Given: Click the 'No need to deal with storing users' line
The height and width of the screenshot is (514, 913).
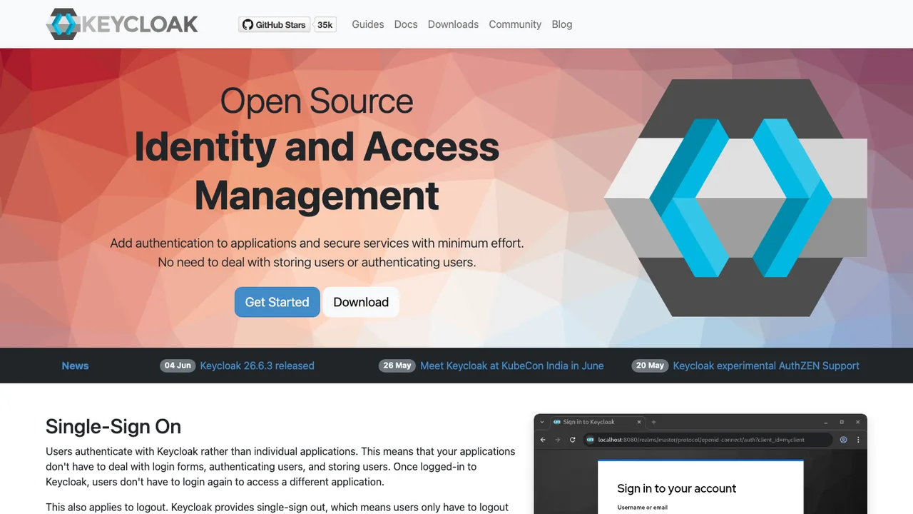Looking at the screenshot, I should pyautogui.click(x=317, y=262).
